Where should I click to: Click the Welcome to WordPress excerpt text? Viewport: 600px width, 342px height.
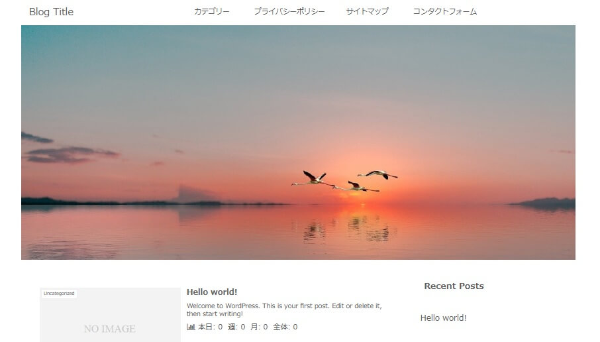click(284, 310)
